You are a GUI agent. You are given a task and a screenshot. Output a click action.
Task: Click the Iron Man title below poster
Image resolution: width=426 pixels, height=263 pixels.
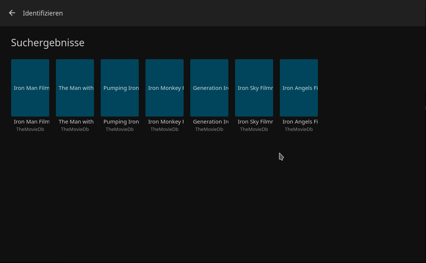click(x=31, y=122)
